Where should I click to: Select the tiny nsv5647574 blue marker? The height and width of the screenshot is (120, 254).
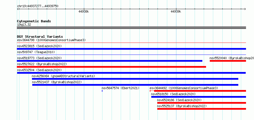coord(102,91)
